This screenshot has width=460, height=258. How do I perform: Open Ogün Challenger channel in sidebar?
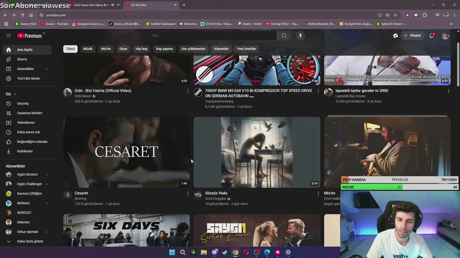[27, 184]
